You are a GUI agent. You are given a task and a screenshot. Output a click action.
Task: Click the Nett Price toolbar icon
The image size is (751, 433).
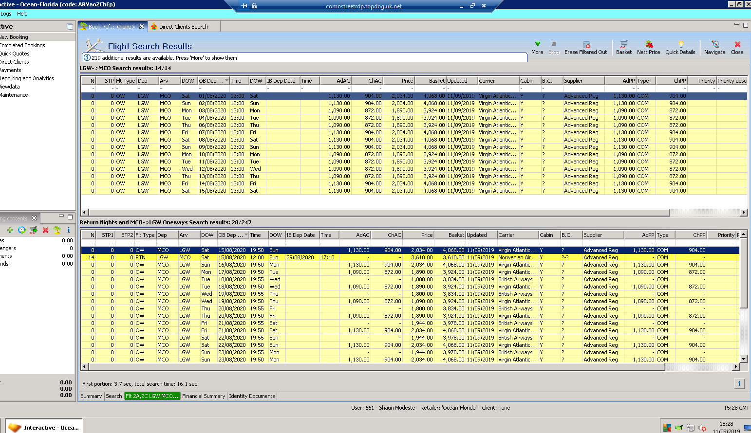pyautogui.click(x=648, y=44)
